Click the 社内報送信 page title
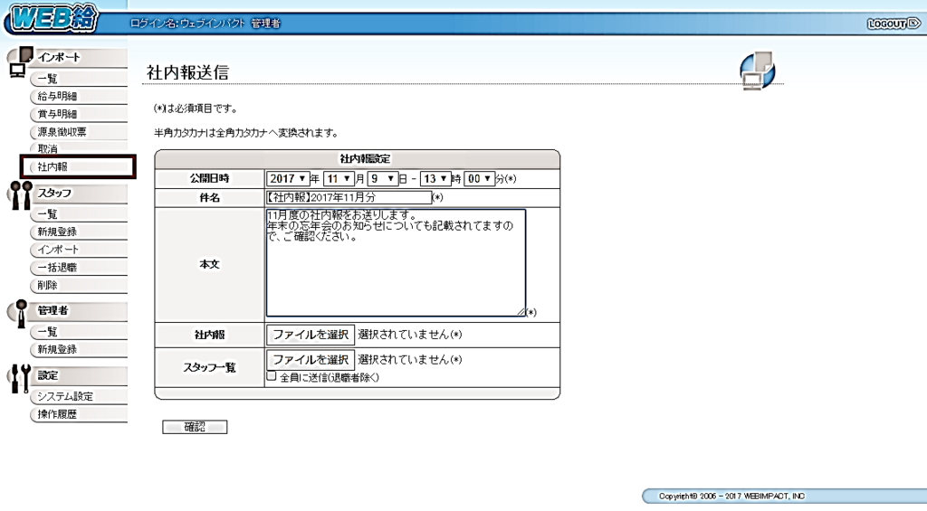This screenshot has height=511, width=927. pyautogui.click(x=187, y=72)
